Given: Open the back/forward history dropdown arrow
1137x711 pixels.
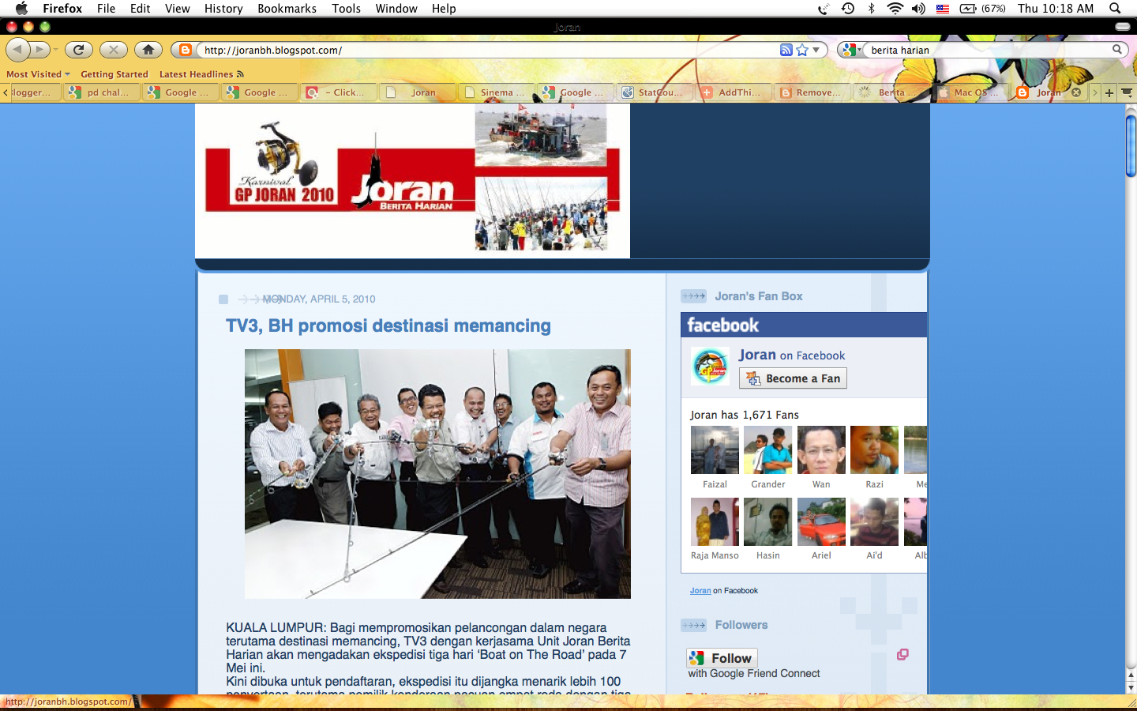Looking at the screenshot, I should (x=56, y=50).
